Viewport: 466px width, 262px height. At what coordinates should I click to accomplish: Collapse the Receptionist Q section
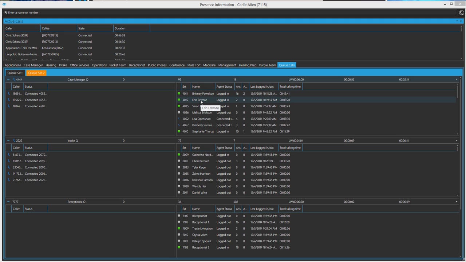click(8, 202)
